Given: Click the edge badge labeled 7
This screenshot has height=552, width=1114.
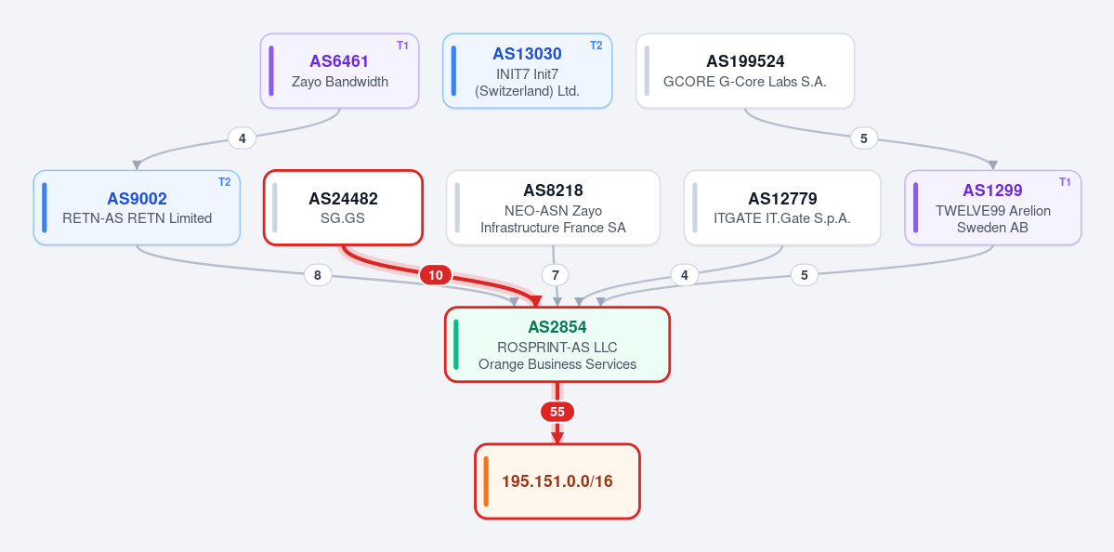Looking at the screenshot, I should (556, 275).
